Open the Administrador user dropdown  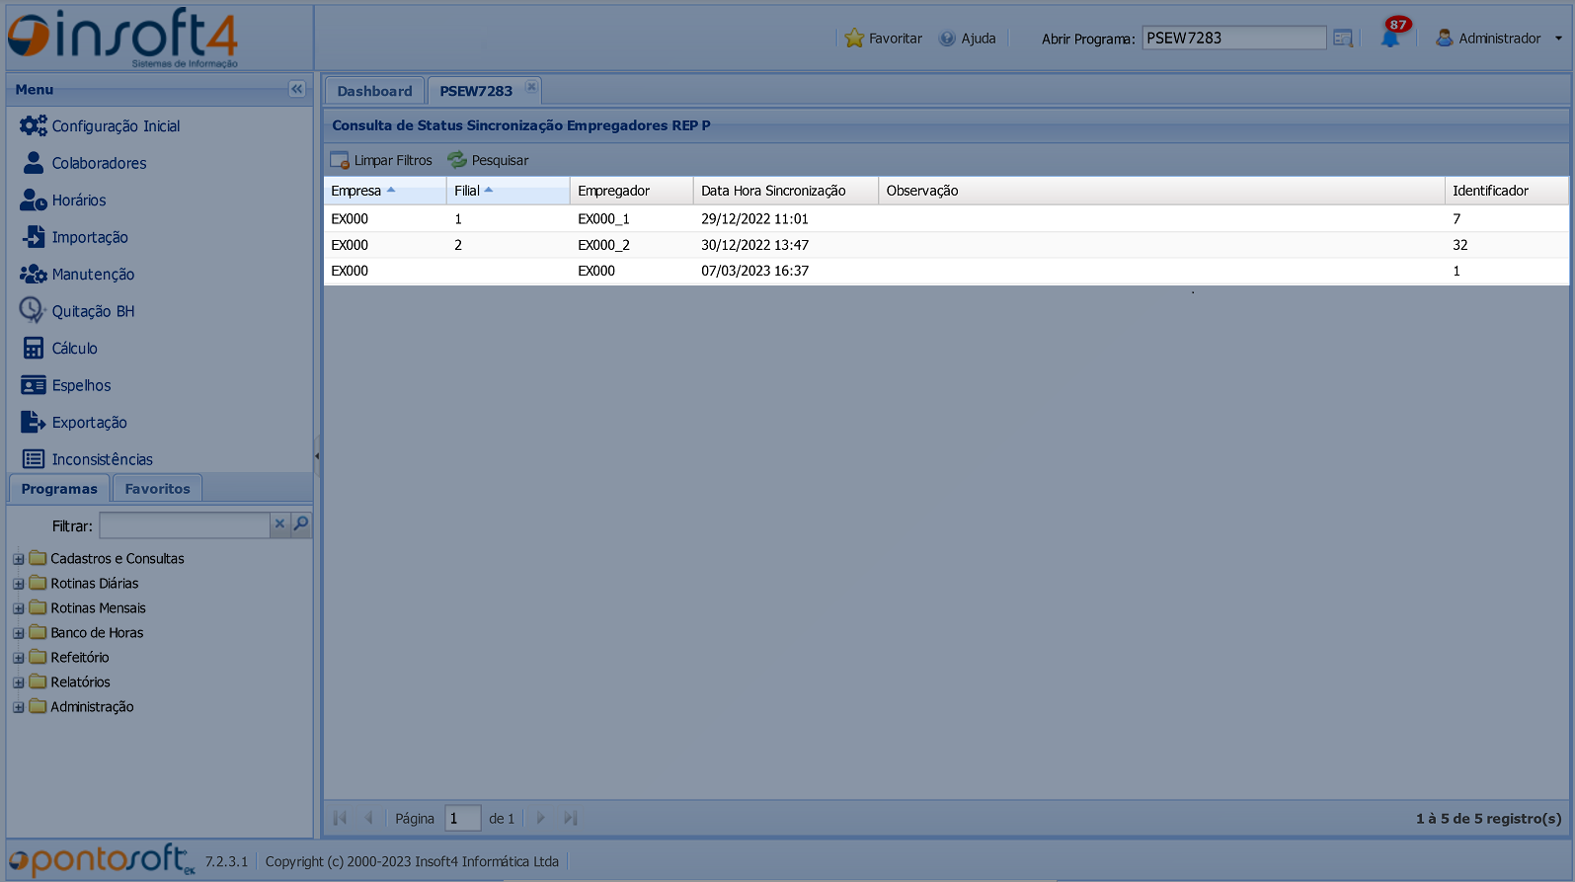(x=1499, y=39)
